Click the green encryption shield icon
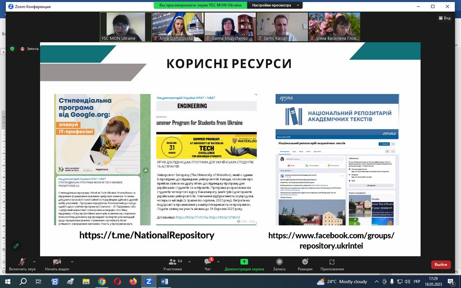The width and height of the screenshot is (461, 288). [x=12, y=49]
